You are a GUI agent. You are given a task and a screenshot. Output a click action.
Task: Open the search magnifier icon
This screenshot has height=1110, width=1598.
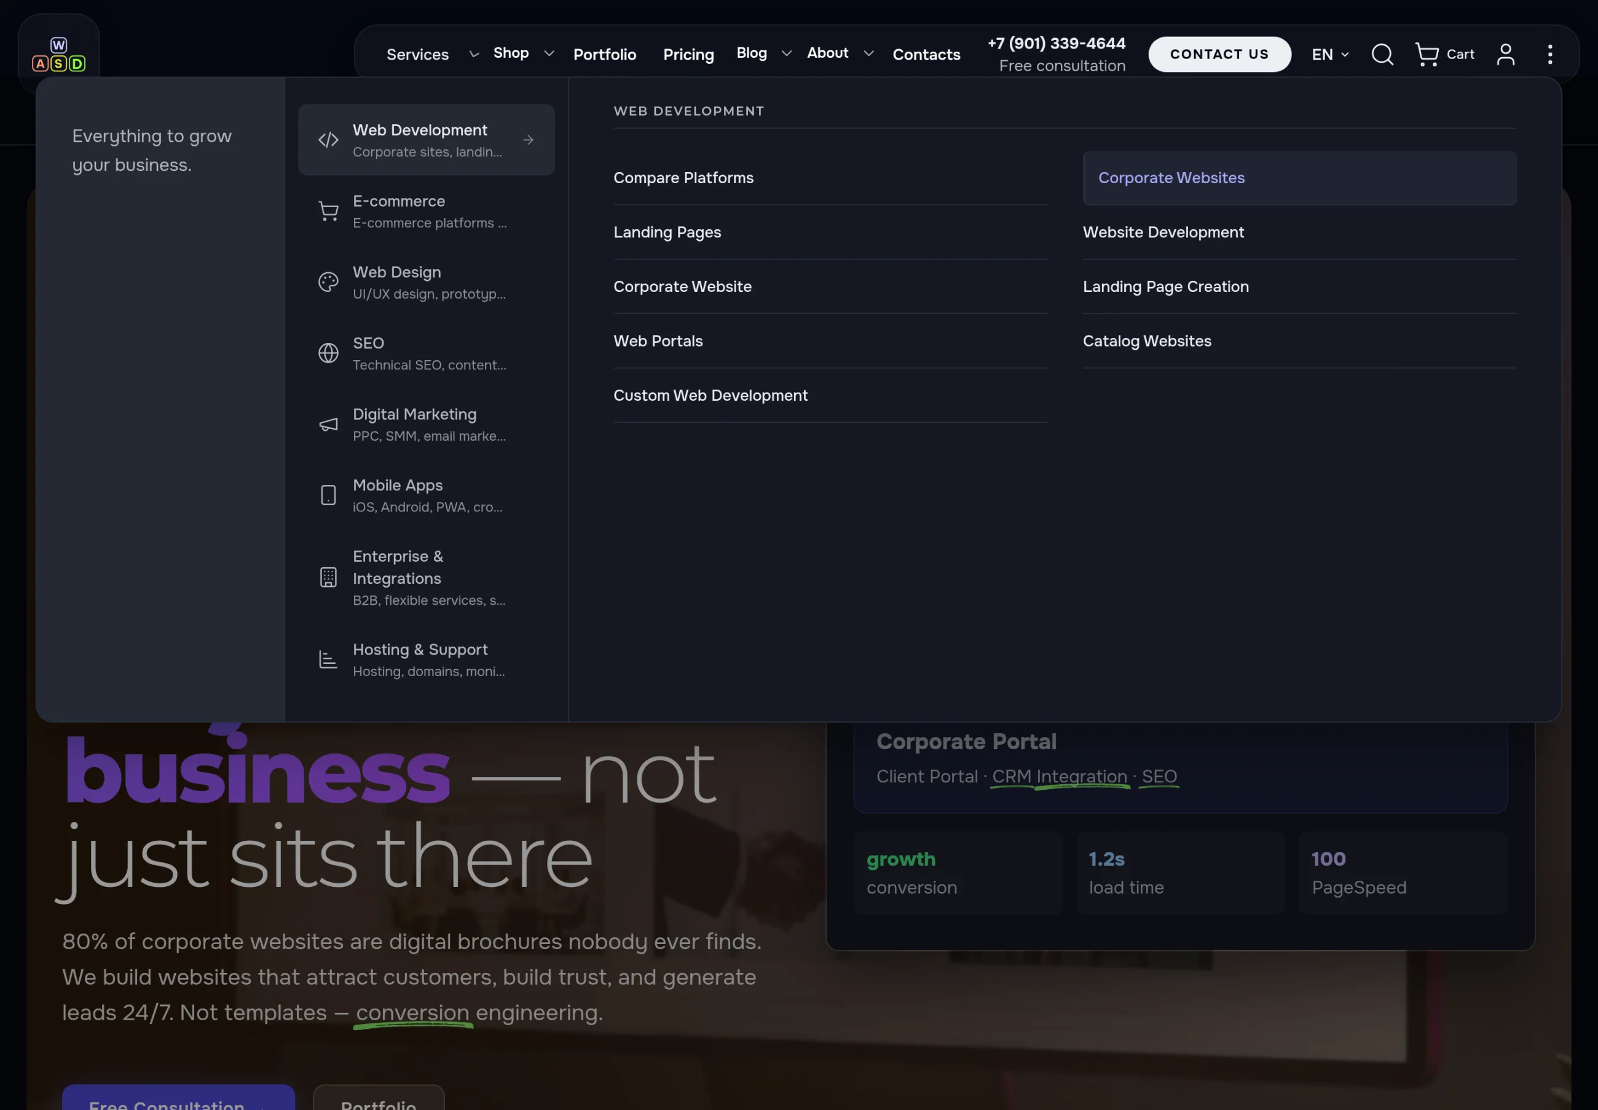[x=1382, y=54]
